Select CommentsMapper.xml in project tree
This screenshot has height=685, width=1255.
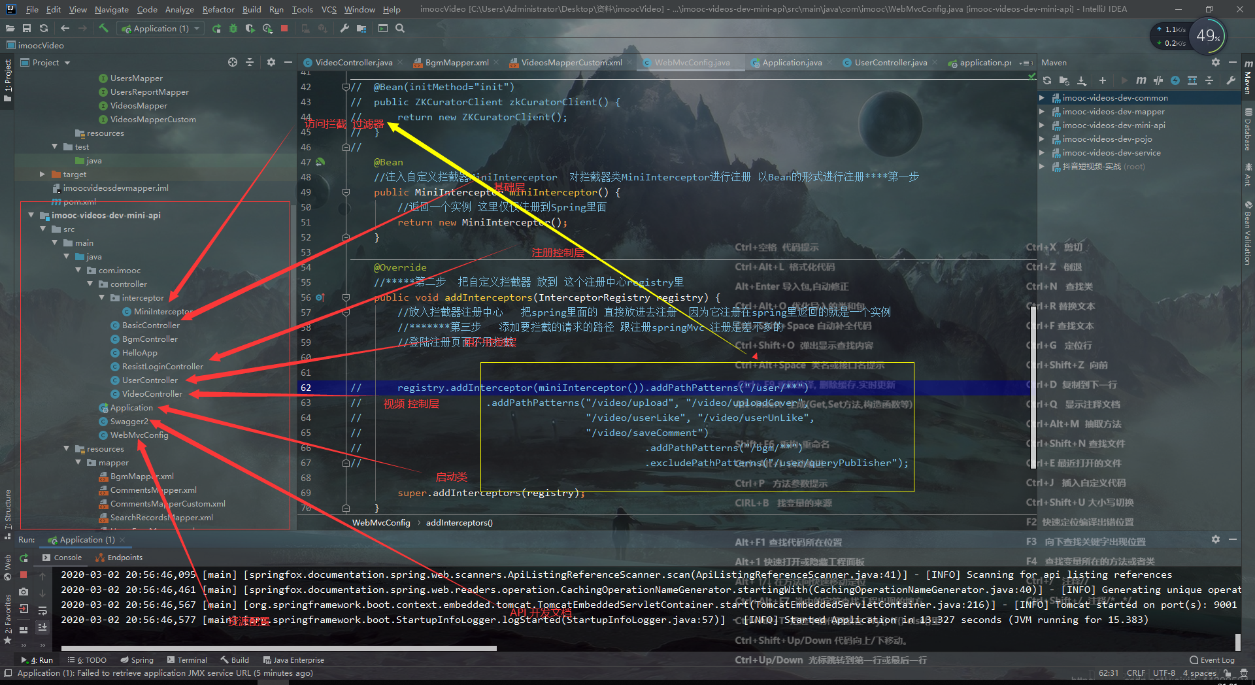[148, 490]
